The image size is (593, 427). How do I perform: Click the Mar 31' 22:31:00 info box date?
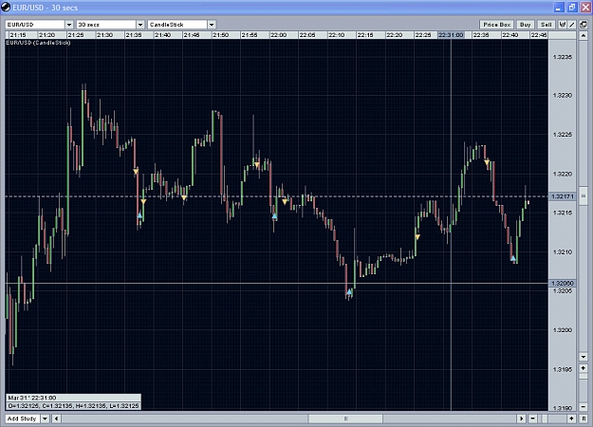click(32, 398)
